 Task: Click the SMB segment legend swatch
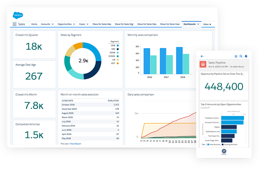click(x=117, y=46)
